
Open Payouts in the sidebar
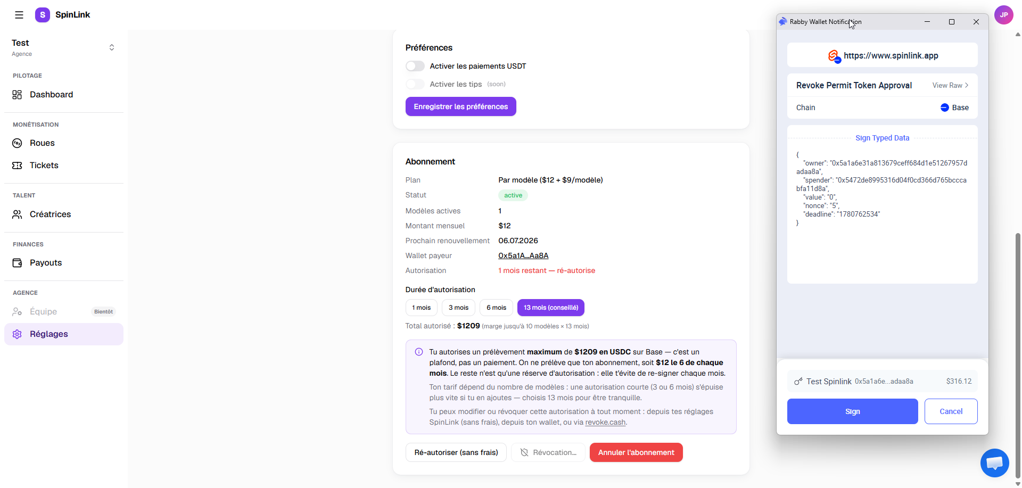coord(64,263)
